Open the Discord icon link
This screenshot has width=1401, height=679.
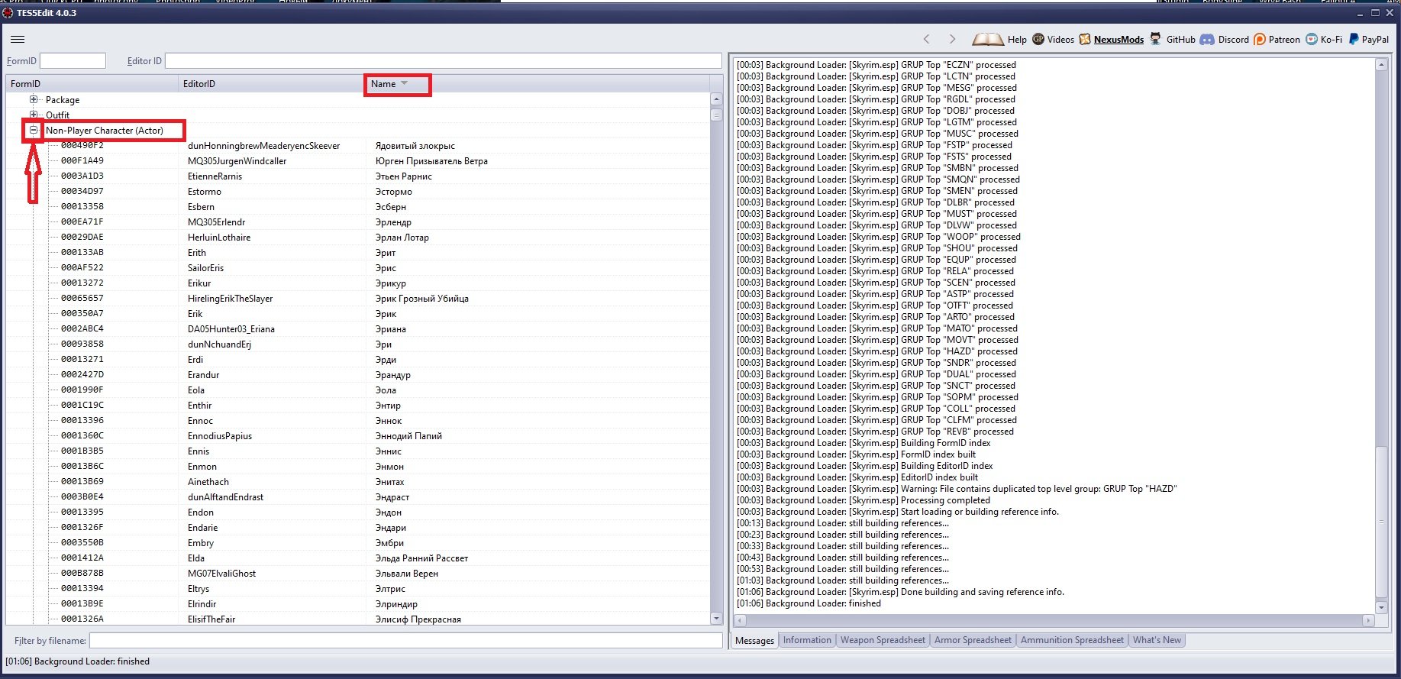pyautogui.click(x=1207, y=39)
